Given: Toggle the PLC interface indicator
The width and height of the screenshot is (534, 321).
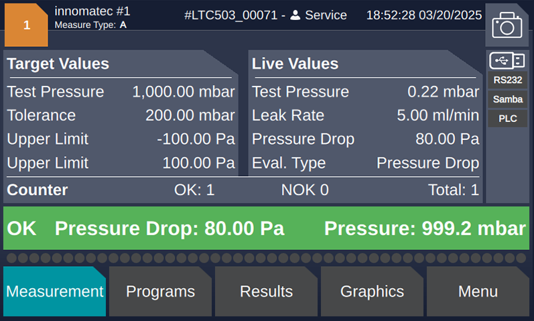Looking at the screenshot, I should click(x=507, y=119).
